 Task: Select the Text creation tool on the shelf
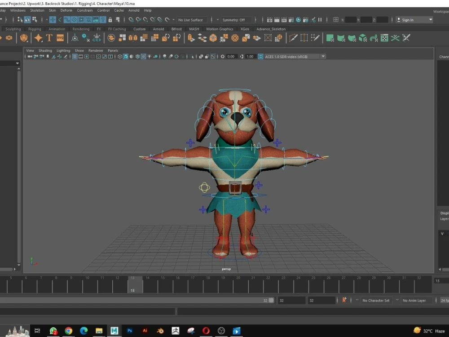tap(49, 38)
